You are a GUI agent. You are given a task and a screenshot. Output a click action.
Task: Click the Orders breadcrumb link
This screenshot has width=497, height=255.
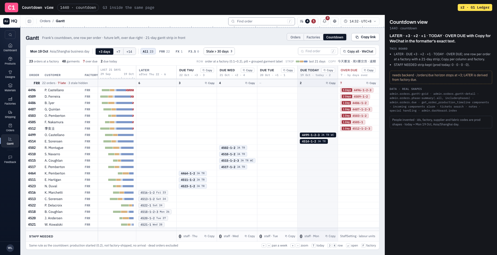tap(45, 21)
